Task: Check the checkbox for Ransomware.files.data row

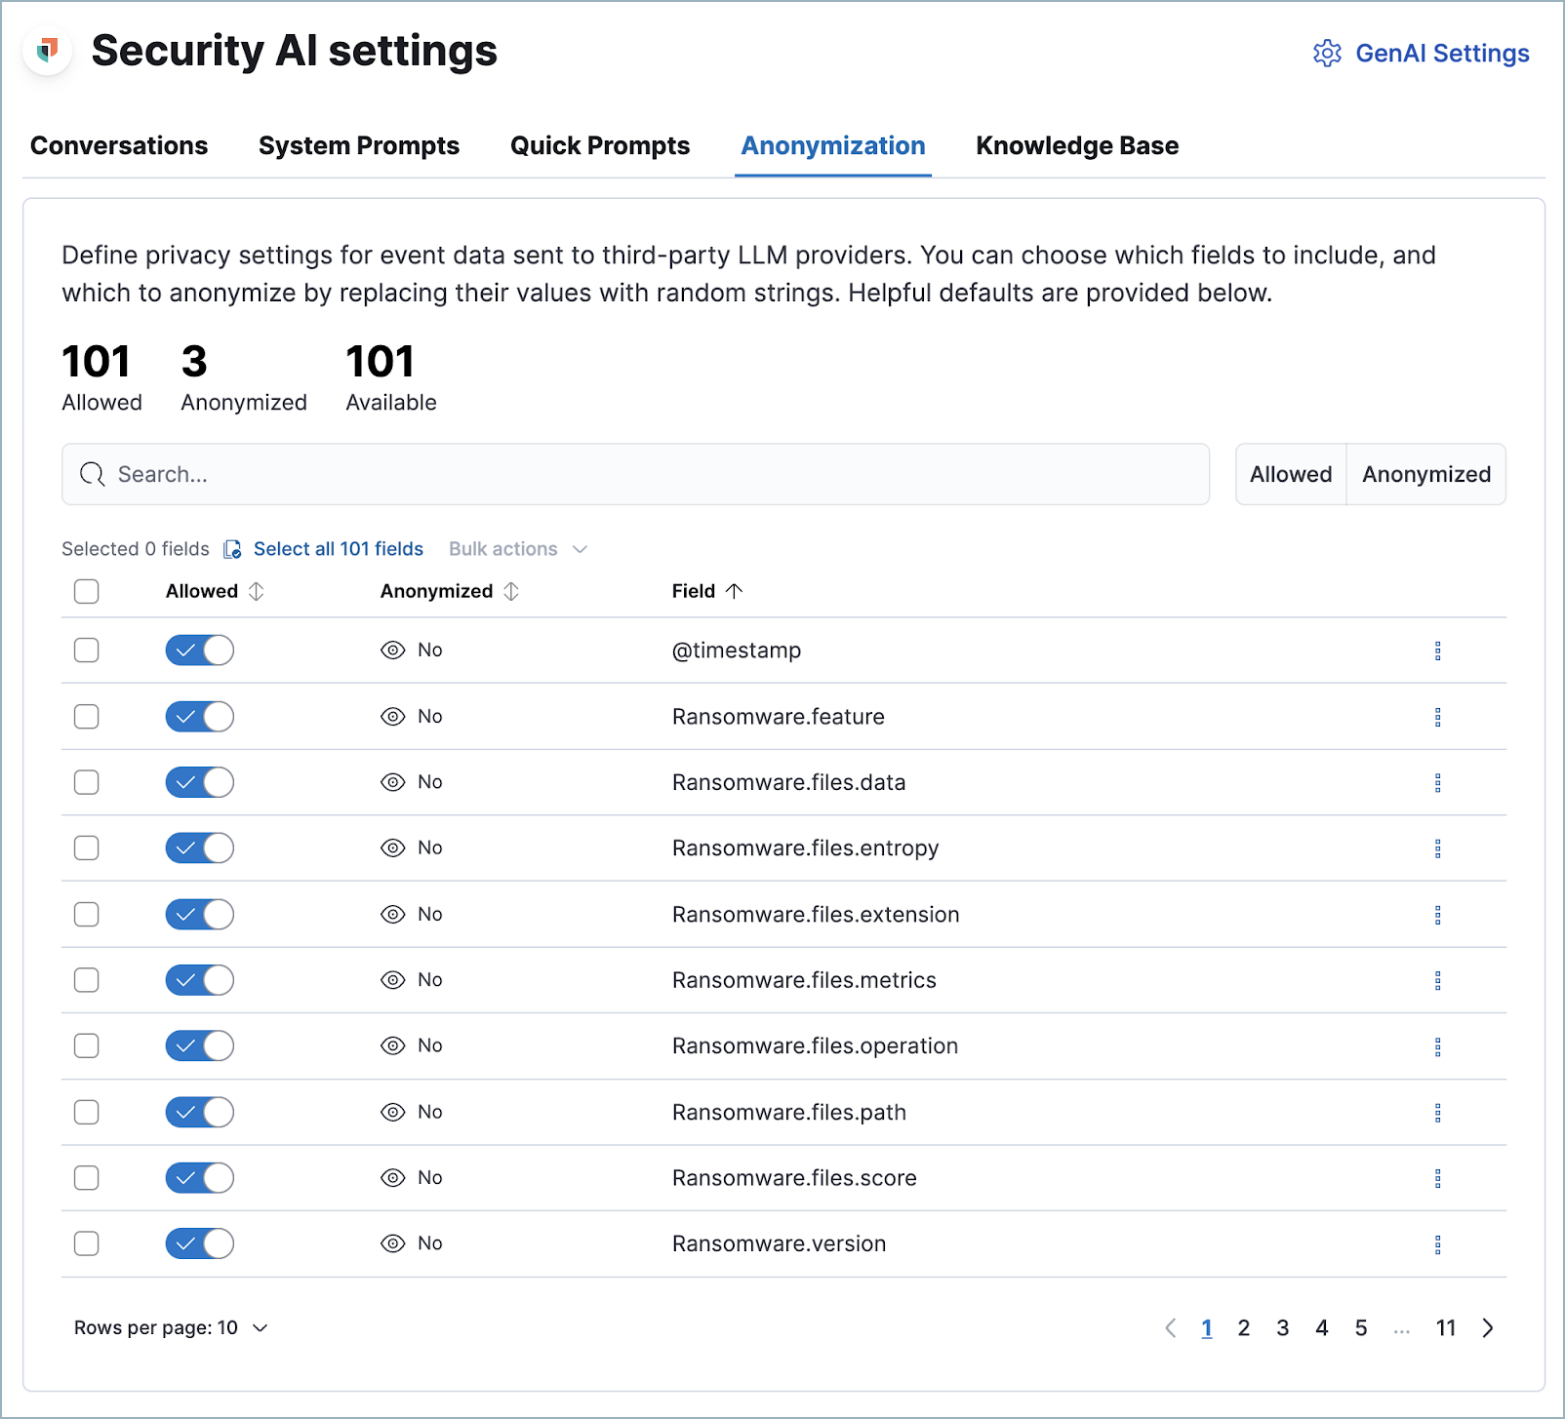Action: pyautogui.click(x=86, y=782)
